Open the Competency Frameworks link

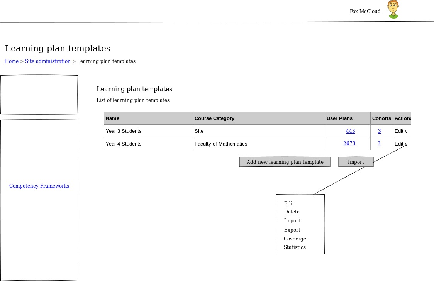pos(39,186)
